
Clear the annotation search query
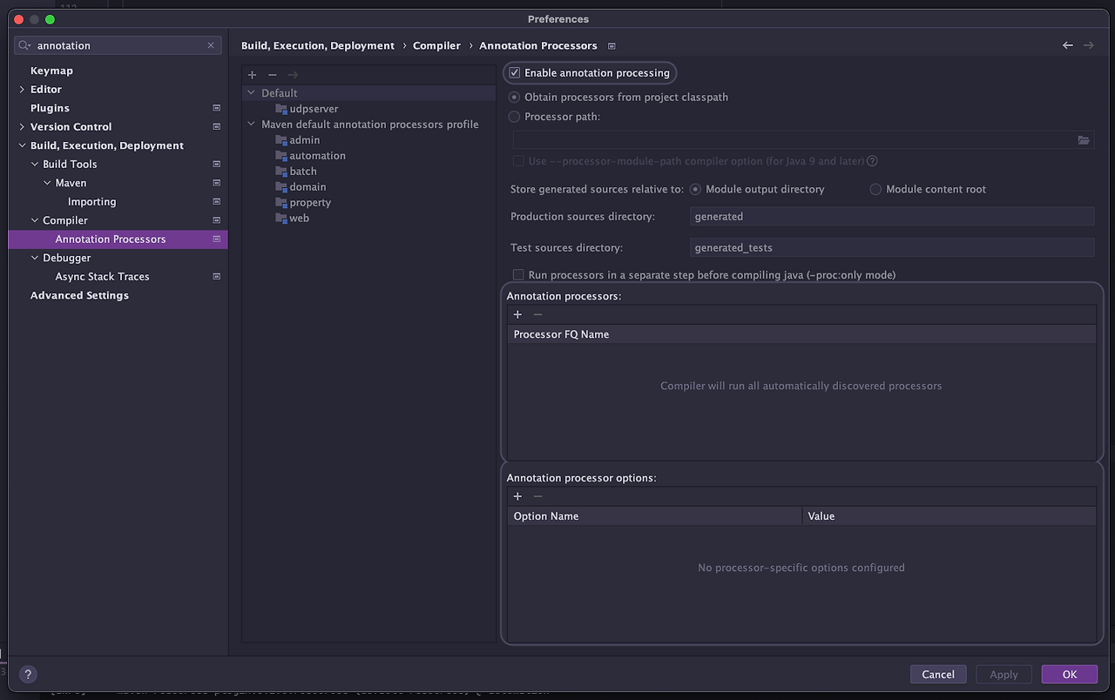pyautogui.click(x=210, y=44)
